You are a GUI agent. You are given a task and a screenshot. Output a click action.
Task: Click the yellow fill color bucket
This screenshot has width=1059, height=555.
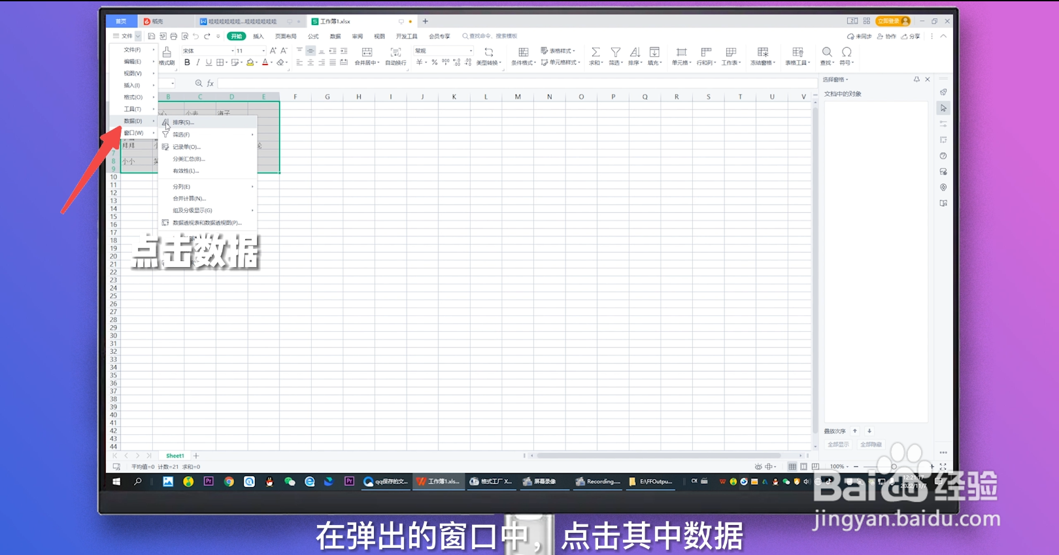coord(250,63)
